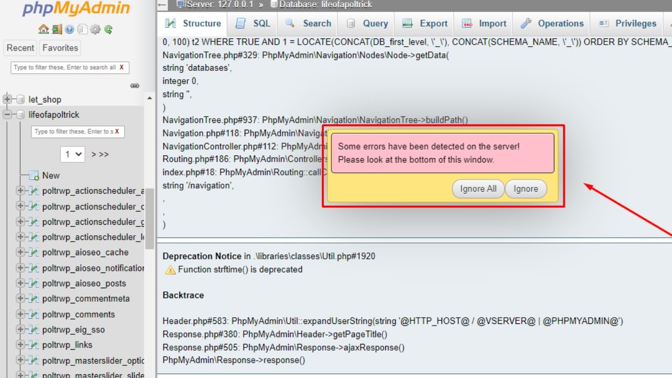This screenshot has height=378, width=672.
Task: Switch to the Query tab
Action: coord(367,24)
